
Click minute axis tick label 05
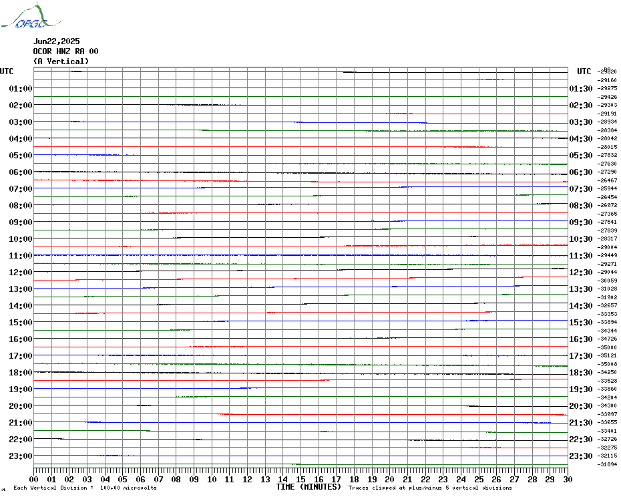click(x=123, y=479)
